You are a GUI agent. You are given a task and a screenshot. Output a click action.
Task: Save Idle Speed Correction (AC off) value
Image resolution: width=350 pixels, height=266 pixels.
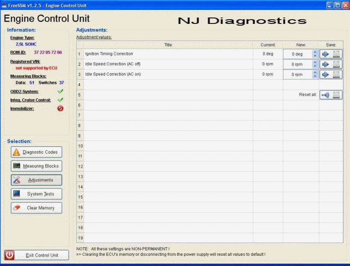(331, 64)
